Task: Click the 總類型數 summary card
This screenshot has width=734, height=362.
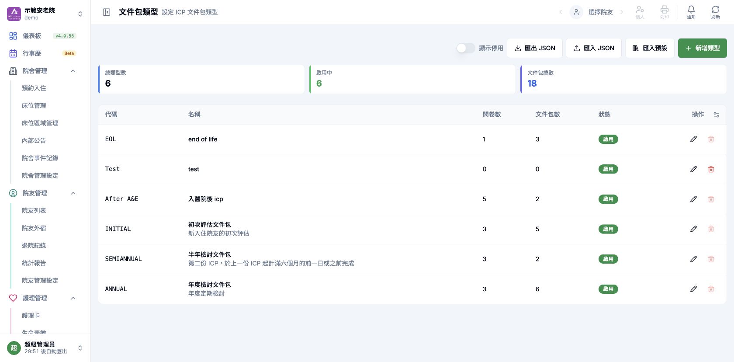Action: (201, 79)
